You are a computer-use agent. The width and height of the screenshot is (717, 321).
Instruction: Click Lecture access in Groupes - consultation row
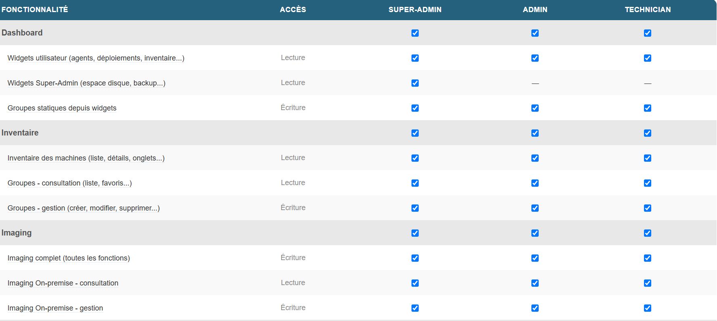(293, 183)
